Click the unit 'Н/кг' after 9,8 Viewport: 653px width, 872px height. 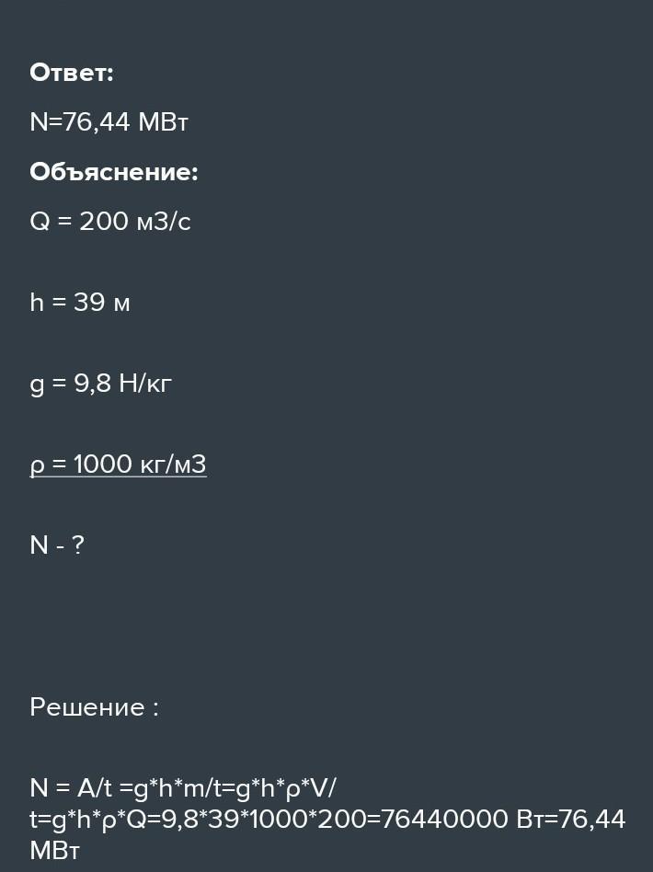click(145, 384)
